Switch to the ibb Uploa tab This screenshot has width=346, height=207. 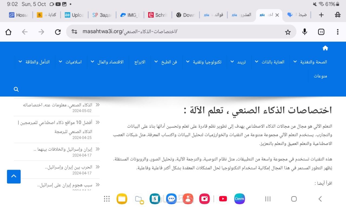coord(74,15)
